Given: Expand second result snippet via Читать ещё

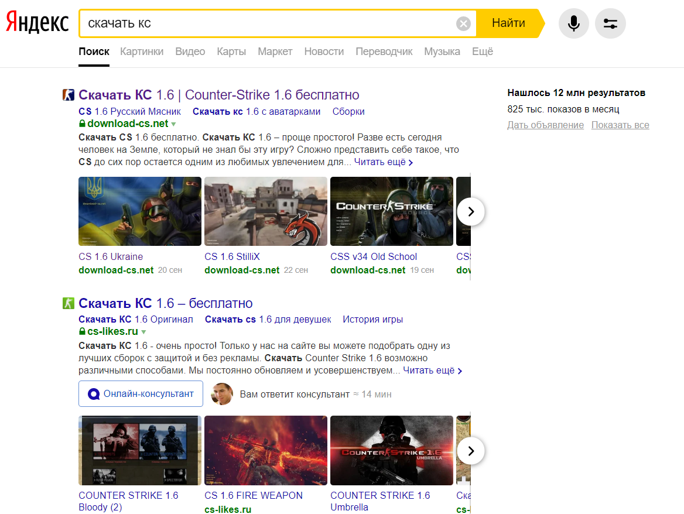Looking at the screenshot, I should pyautogui.click(x=432, y=371).
